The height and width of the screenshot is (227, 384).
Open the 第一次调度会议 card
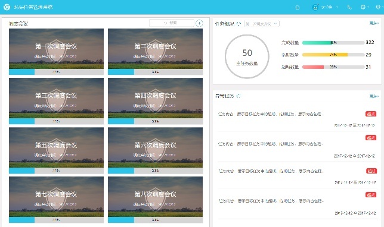tap(56, 52)
